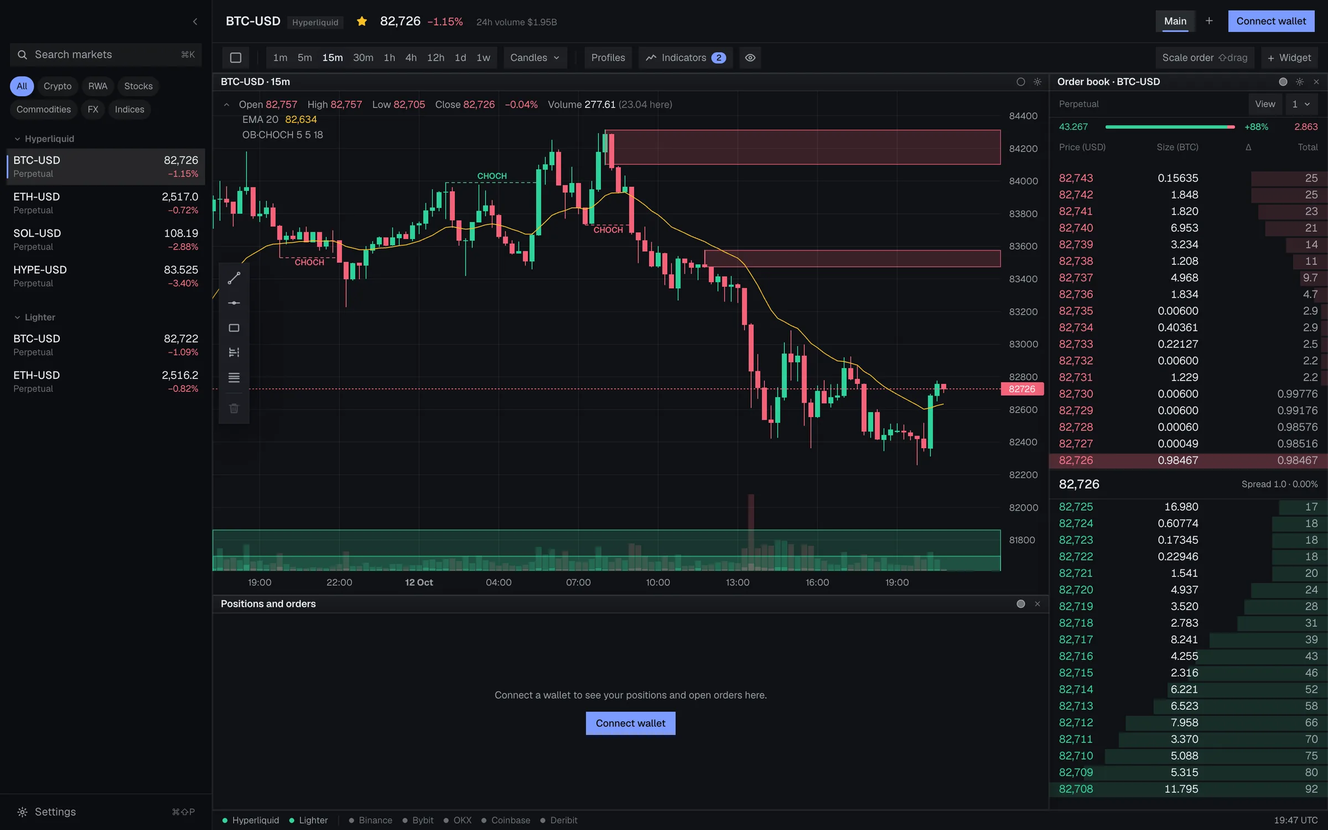
Task: Select the All markets filter
Action: [x=22, y=86]
